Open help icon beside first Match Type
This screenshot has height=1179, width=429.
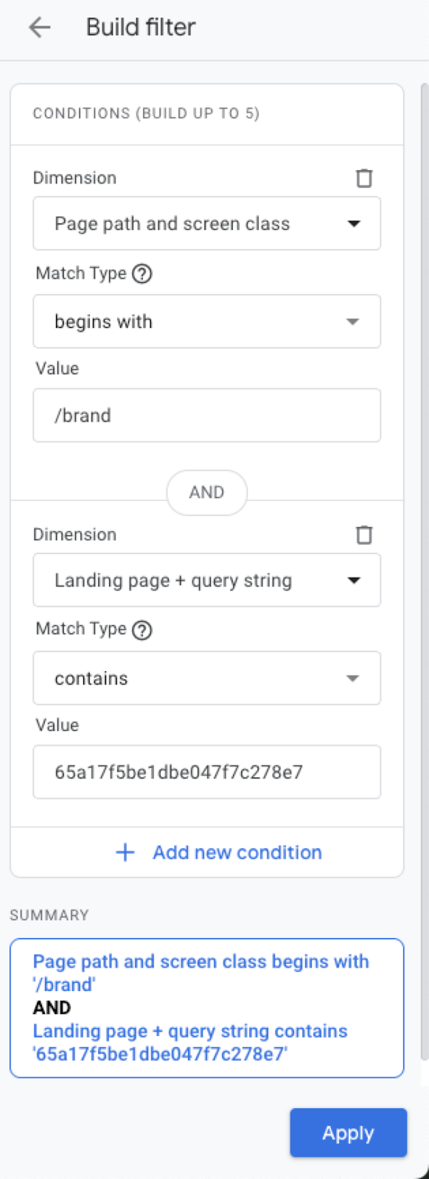point(142,273)
